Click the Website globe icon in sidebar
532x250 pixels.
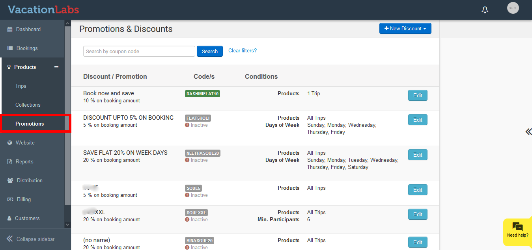click(10, 143)
